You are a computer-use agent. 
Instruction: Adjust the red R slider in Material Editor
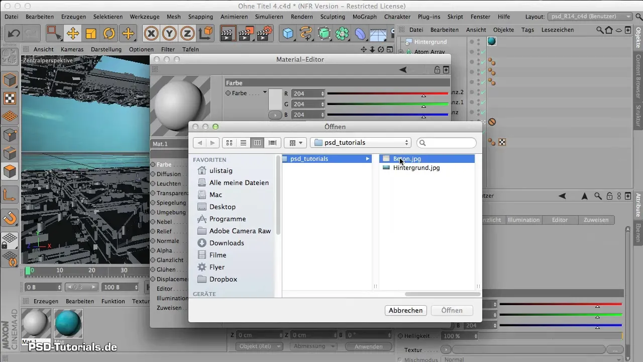387,94
